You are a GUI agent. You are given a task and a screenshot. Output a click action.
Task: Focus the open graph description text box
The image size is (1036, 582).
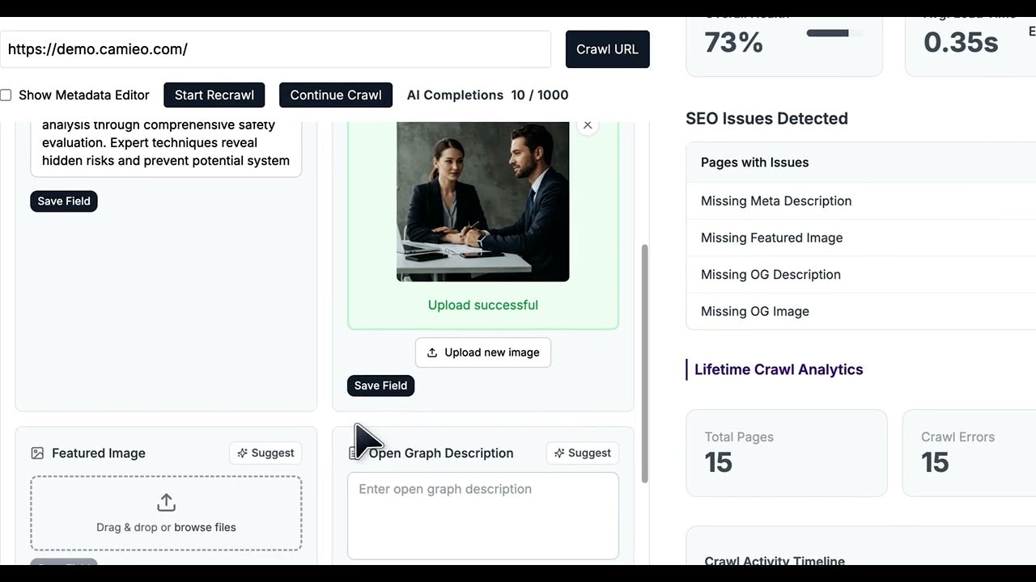coord(483,516)
